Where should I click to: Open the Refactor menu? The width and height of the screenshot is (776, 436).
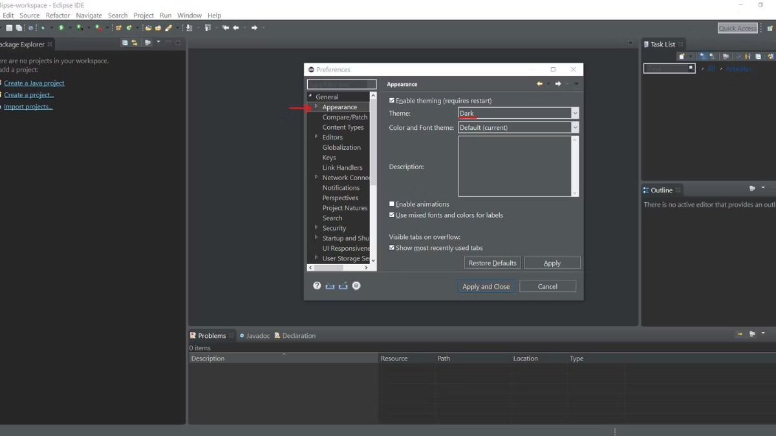[x=58, y=16]
